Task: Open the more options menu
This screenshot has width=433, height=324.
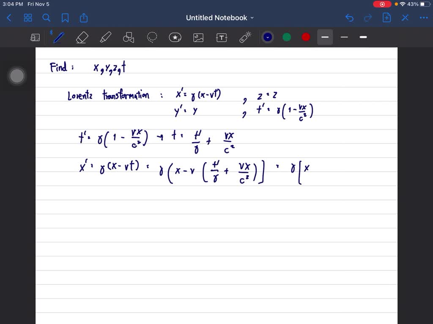Action: click(424, 18)
